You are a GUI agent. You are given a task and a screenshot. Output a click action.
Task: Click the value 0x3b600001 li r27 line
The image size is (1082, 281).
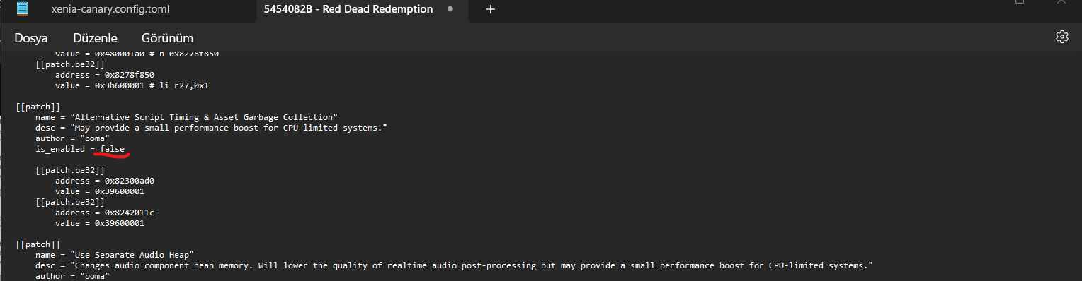132,85
